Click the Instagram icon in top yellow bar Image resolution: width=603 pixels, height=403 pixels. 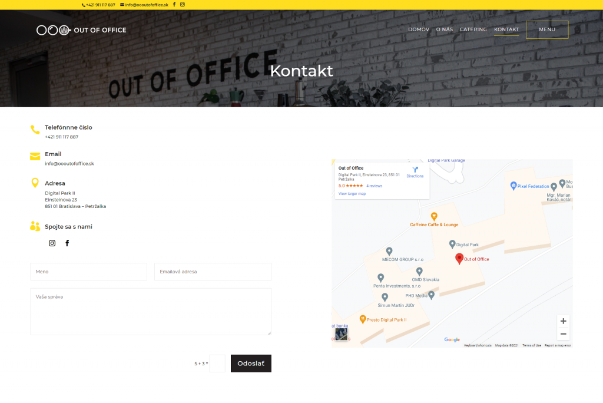click(x=183, y=5)
